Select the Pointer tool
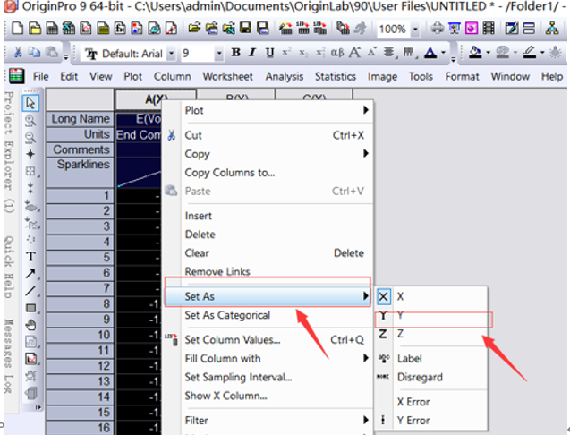 click(x=30, y=103)
